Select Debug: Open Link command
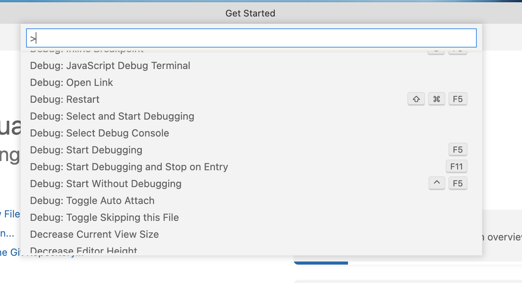Screen dimensions: 522x283 coord(251,82)
